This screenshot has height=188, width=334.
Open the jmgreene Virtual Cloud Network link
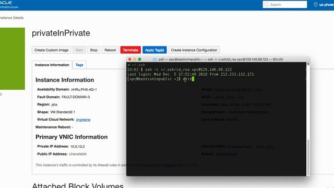pos(83,120)
